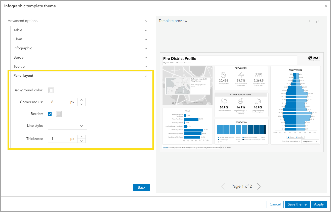
Task: Close the Advanced options panel
Action: pyautogui.click(x=146, y=21)
